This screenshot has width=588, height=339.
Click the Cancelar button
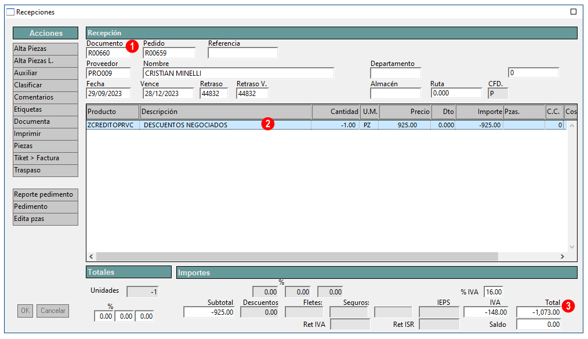(x=53, y=311)
